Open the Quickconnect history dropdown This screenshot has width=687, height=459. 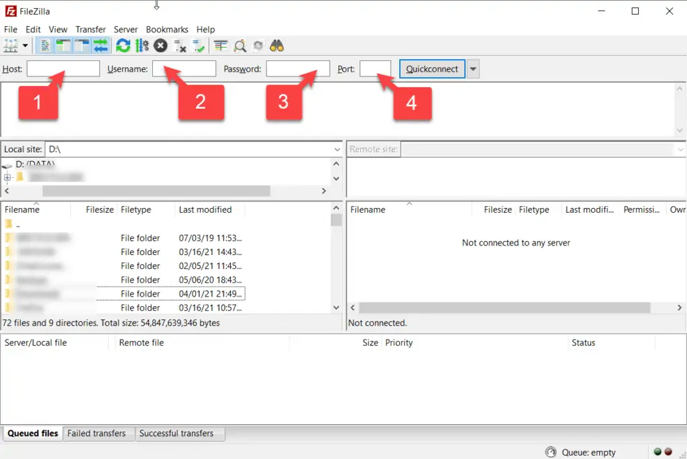tap(473, 69)
